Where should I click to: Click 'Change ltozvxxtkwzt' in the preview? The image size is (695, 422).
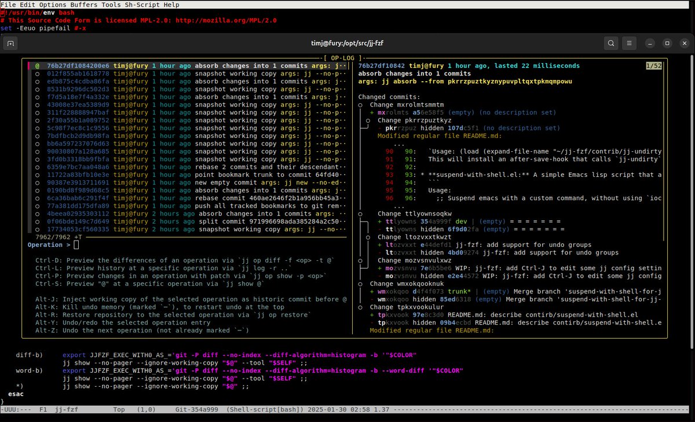(x=415, y=237)
